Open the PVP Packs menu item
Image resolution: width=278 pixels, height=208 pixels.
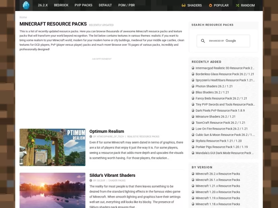tap(83, 5)
